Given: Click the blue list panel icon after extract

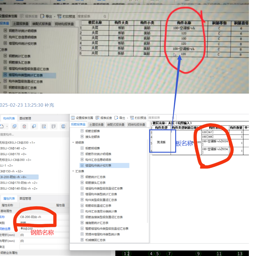Looking at the screenshot, I should point(63,126).
